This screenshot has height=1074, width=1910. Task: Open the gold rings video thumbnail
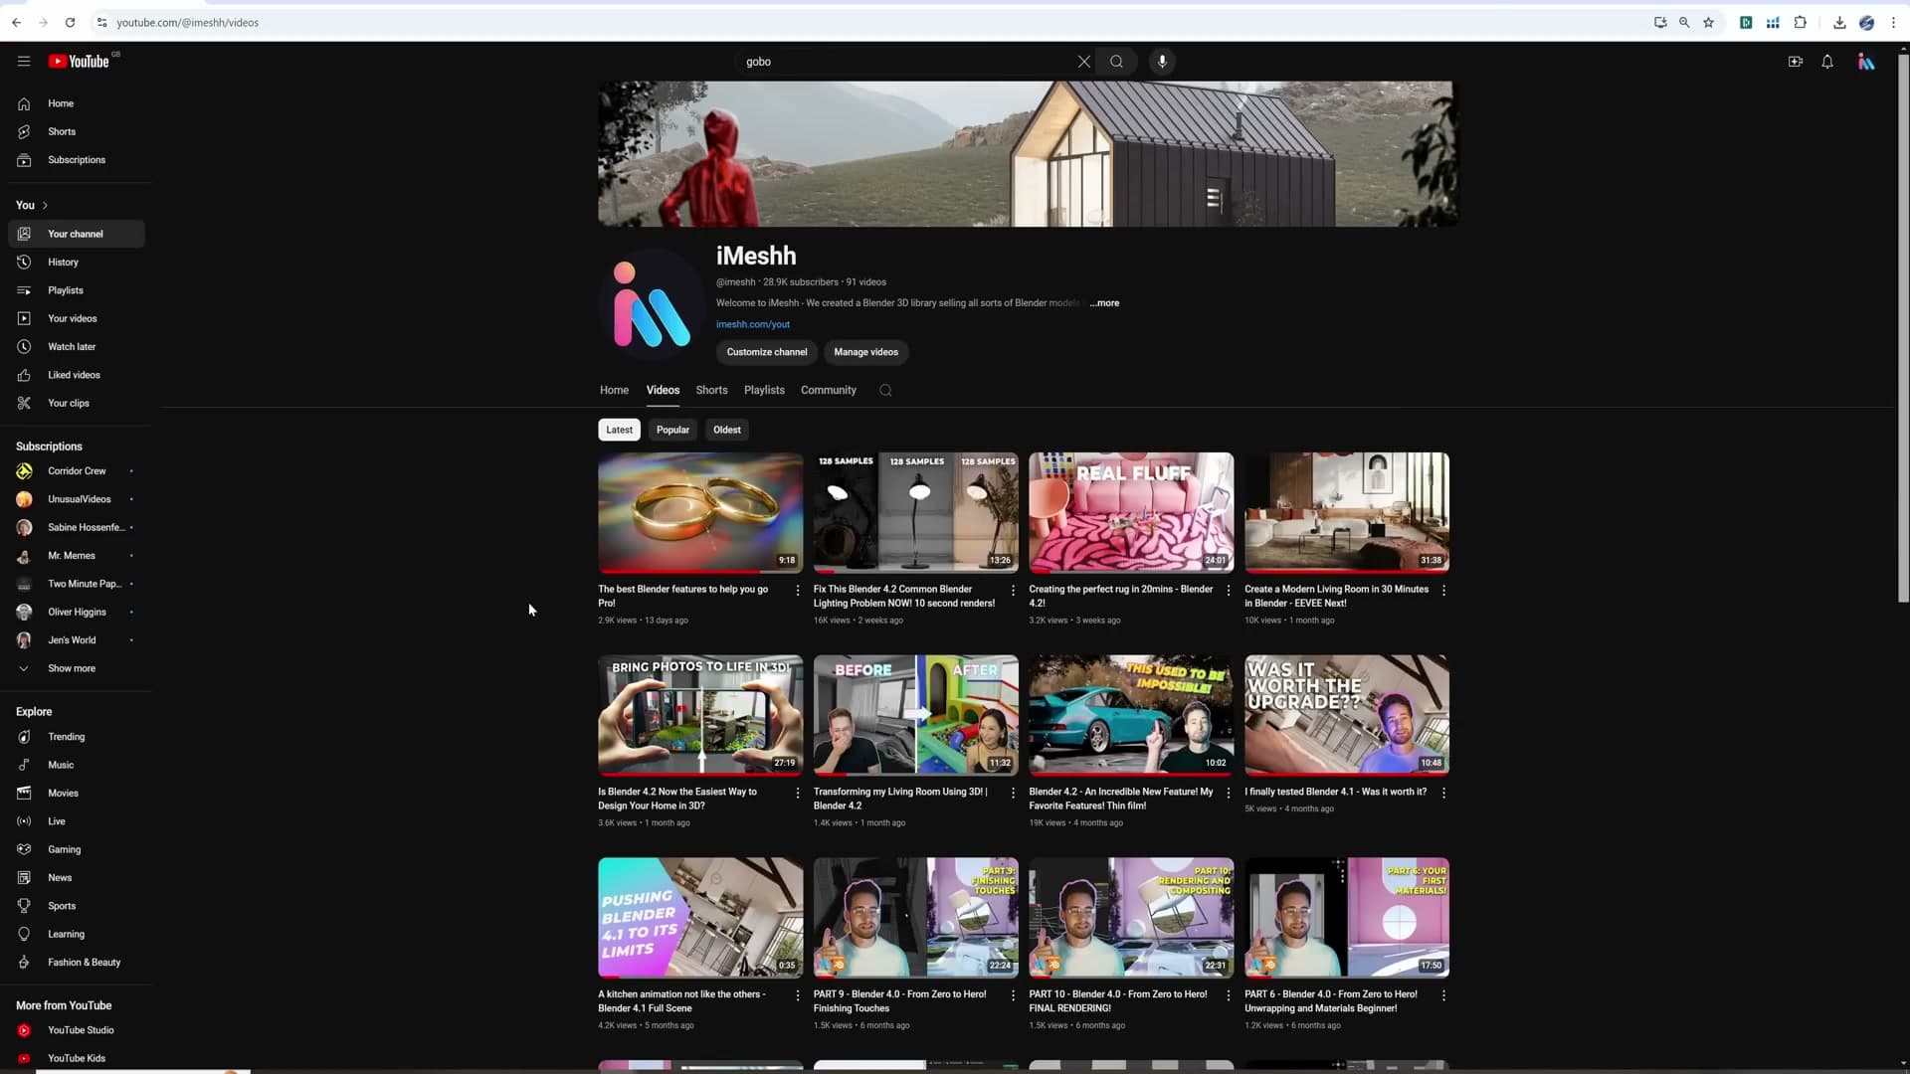coord(700,513)
